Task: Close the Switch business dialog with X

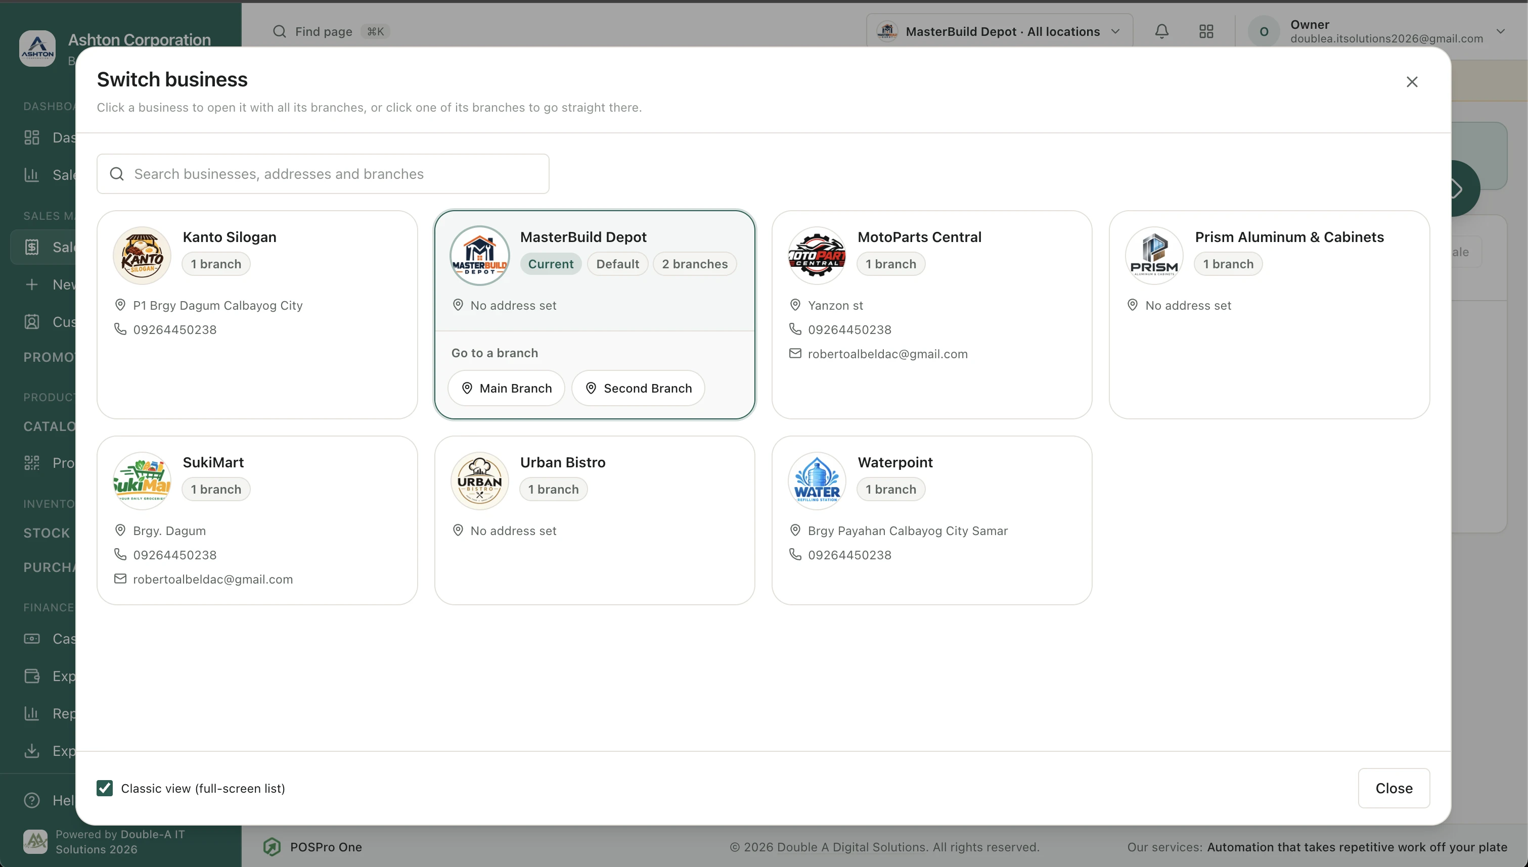Action: [x=1412, y=81]
